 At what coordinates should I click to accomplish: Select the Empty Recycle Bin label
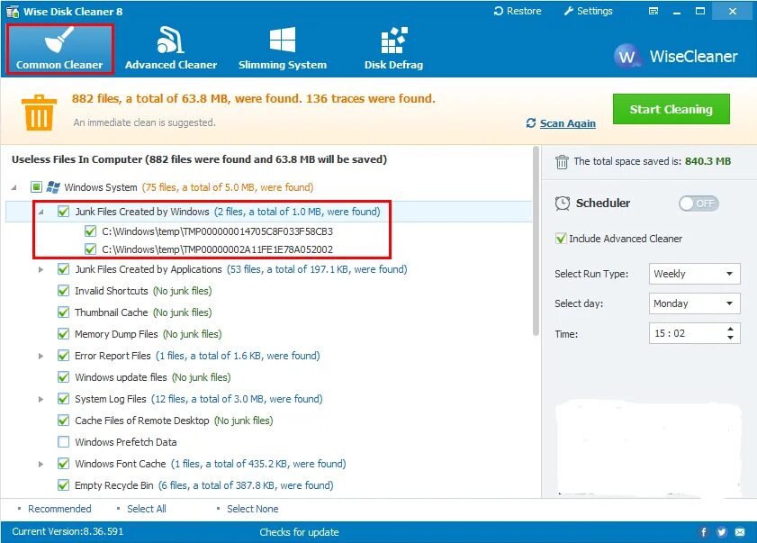[x=114, y=485]
